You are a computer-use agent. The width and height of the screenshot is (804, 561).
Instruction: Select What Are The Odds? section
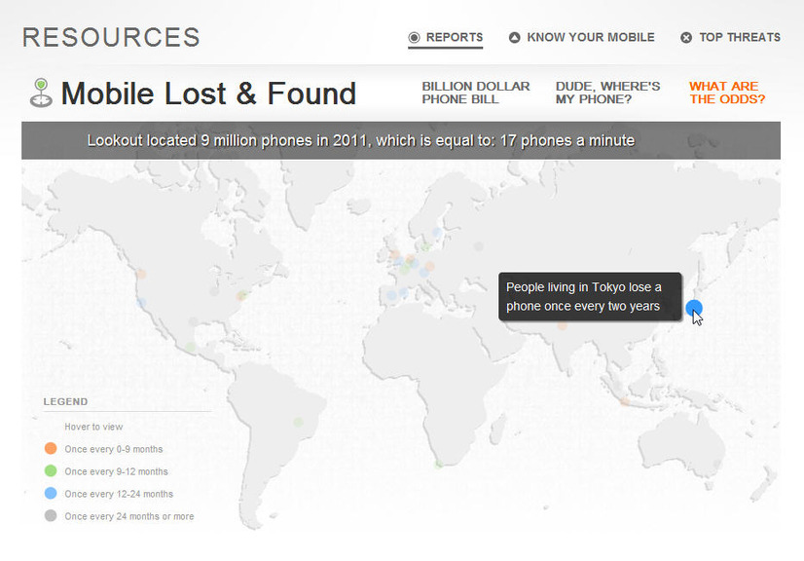click(x=727, y=93)
